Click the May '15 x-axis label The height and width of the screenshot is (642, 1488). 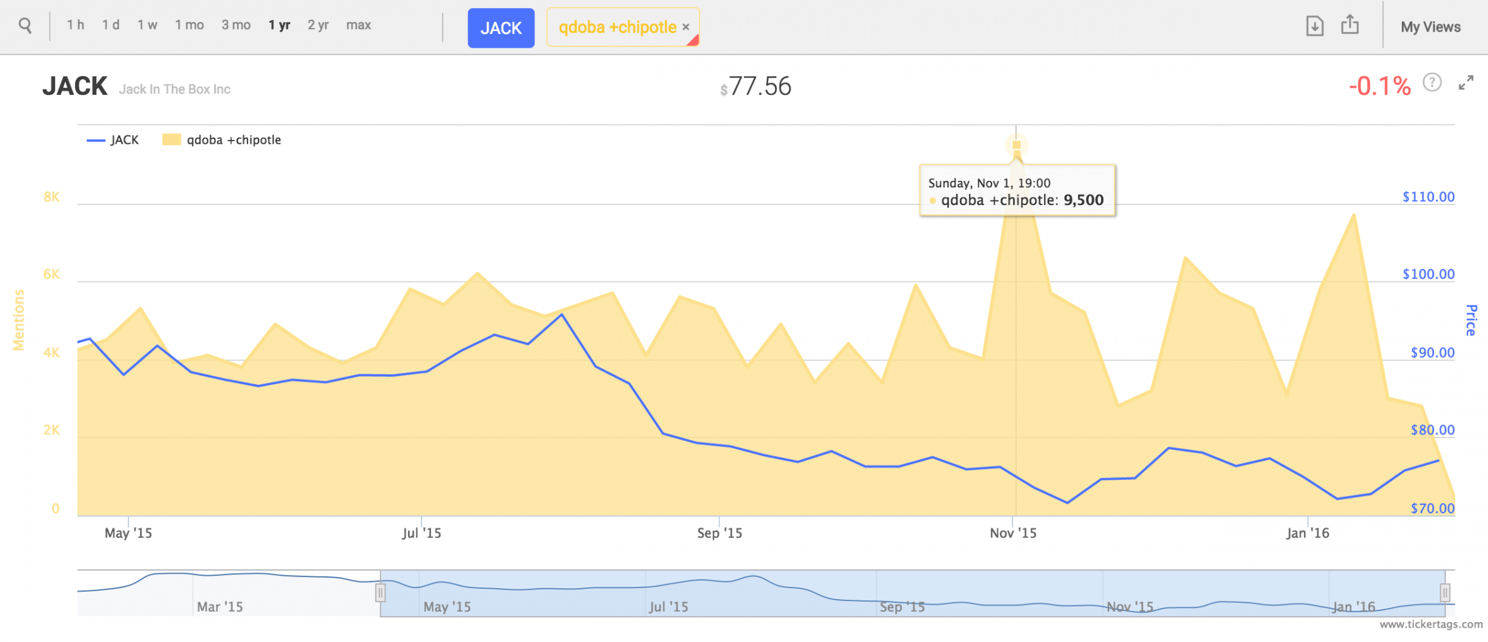point(128,533)
